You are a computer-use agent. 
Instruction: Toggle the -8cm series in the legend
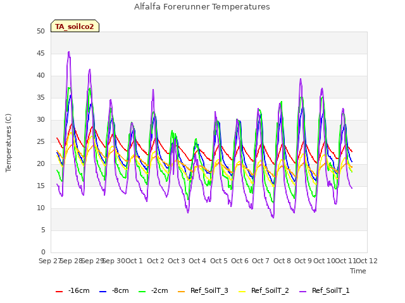114,290
